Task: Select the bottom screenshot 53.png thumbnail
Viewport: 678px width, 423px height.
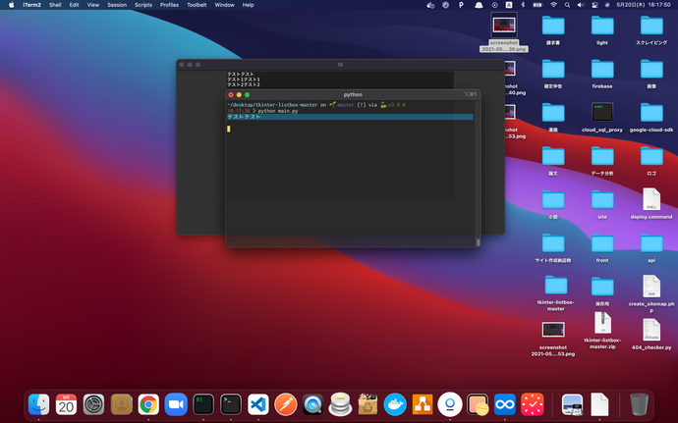Action: coord(553,340)
